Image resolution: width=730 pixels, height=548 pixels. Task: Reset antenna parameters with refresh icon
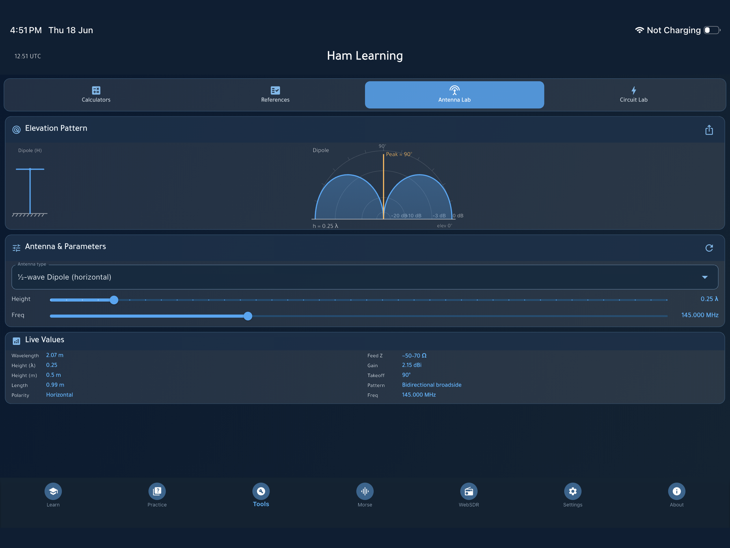click(x=709, y=248)
